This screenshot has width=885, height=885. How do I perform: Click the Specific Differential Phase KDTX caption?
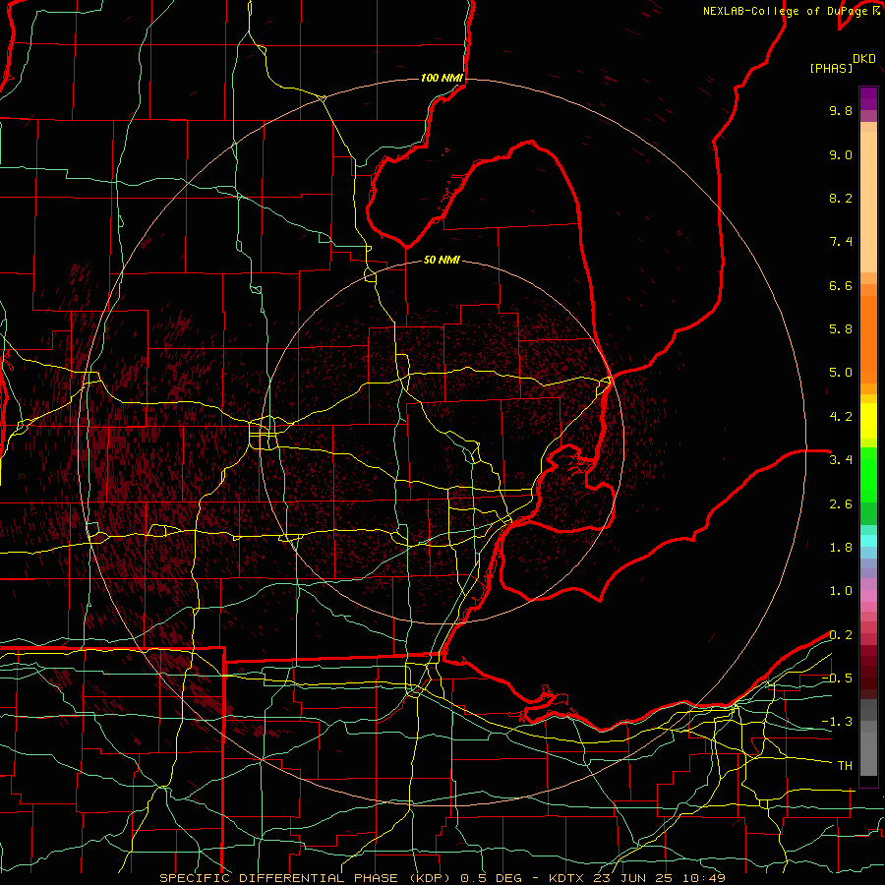pyautogui.click(x=442, y=878)
